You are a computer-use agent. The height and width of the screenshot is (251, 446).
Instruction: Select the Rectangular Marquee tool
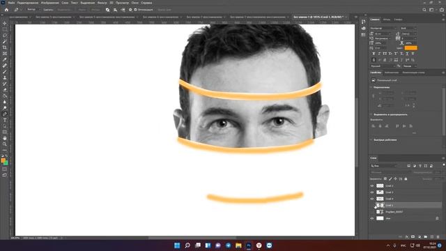pyautogui.click(x=5, y=29)
